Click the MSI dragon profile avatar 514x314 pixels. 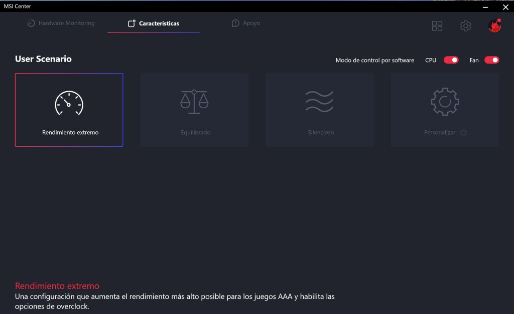coord(494,26)
